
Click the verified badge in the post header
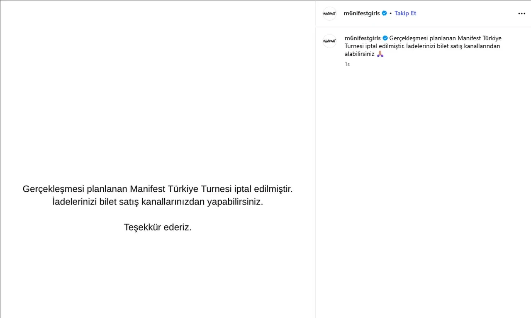tap(385, 13)
